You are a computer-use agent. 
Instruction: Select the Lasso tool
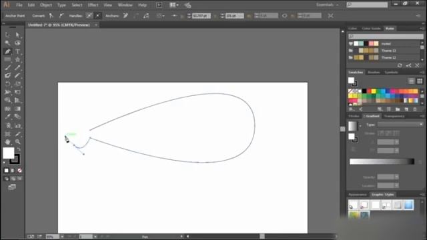[x=18, y=43]
